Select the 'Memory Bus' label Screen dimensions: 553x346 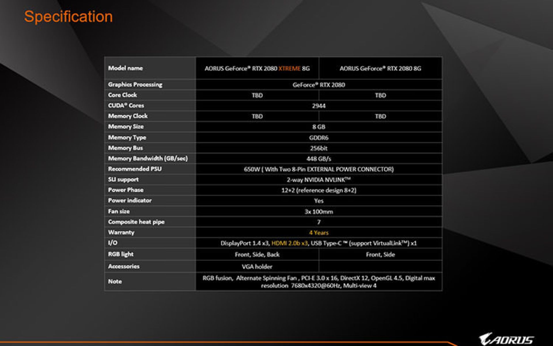click(125, 148)
